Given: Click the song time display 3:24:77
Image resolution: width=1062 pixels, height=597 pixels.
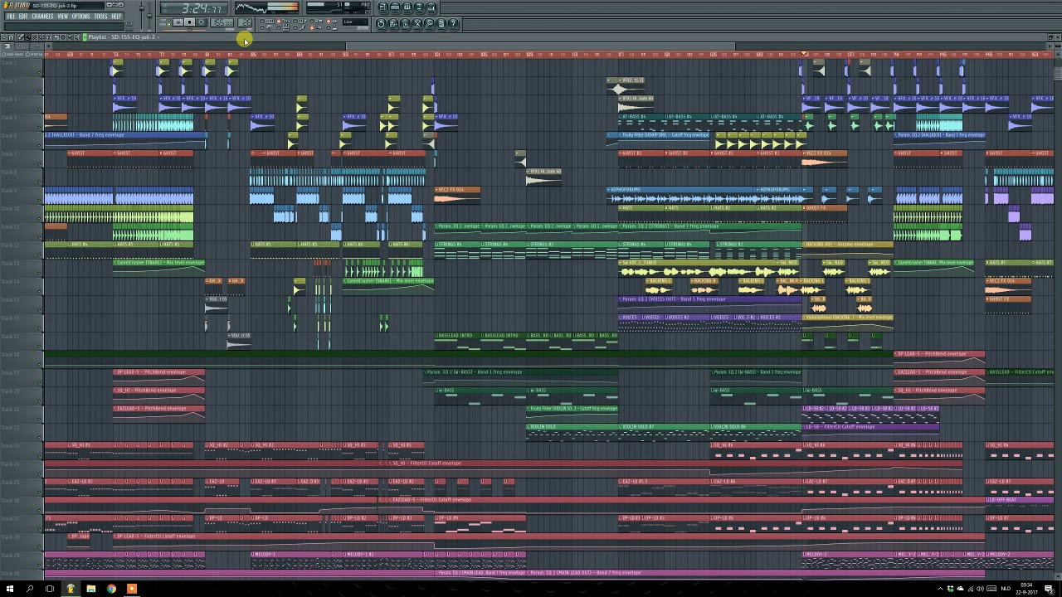Looking at the screenshot, I should point(194,8).
